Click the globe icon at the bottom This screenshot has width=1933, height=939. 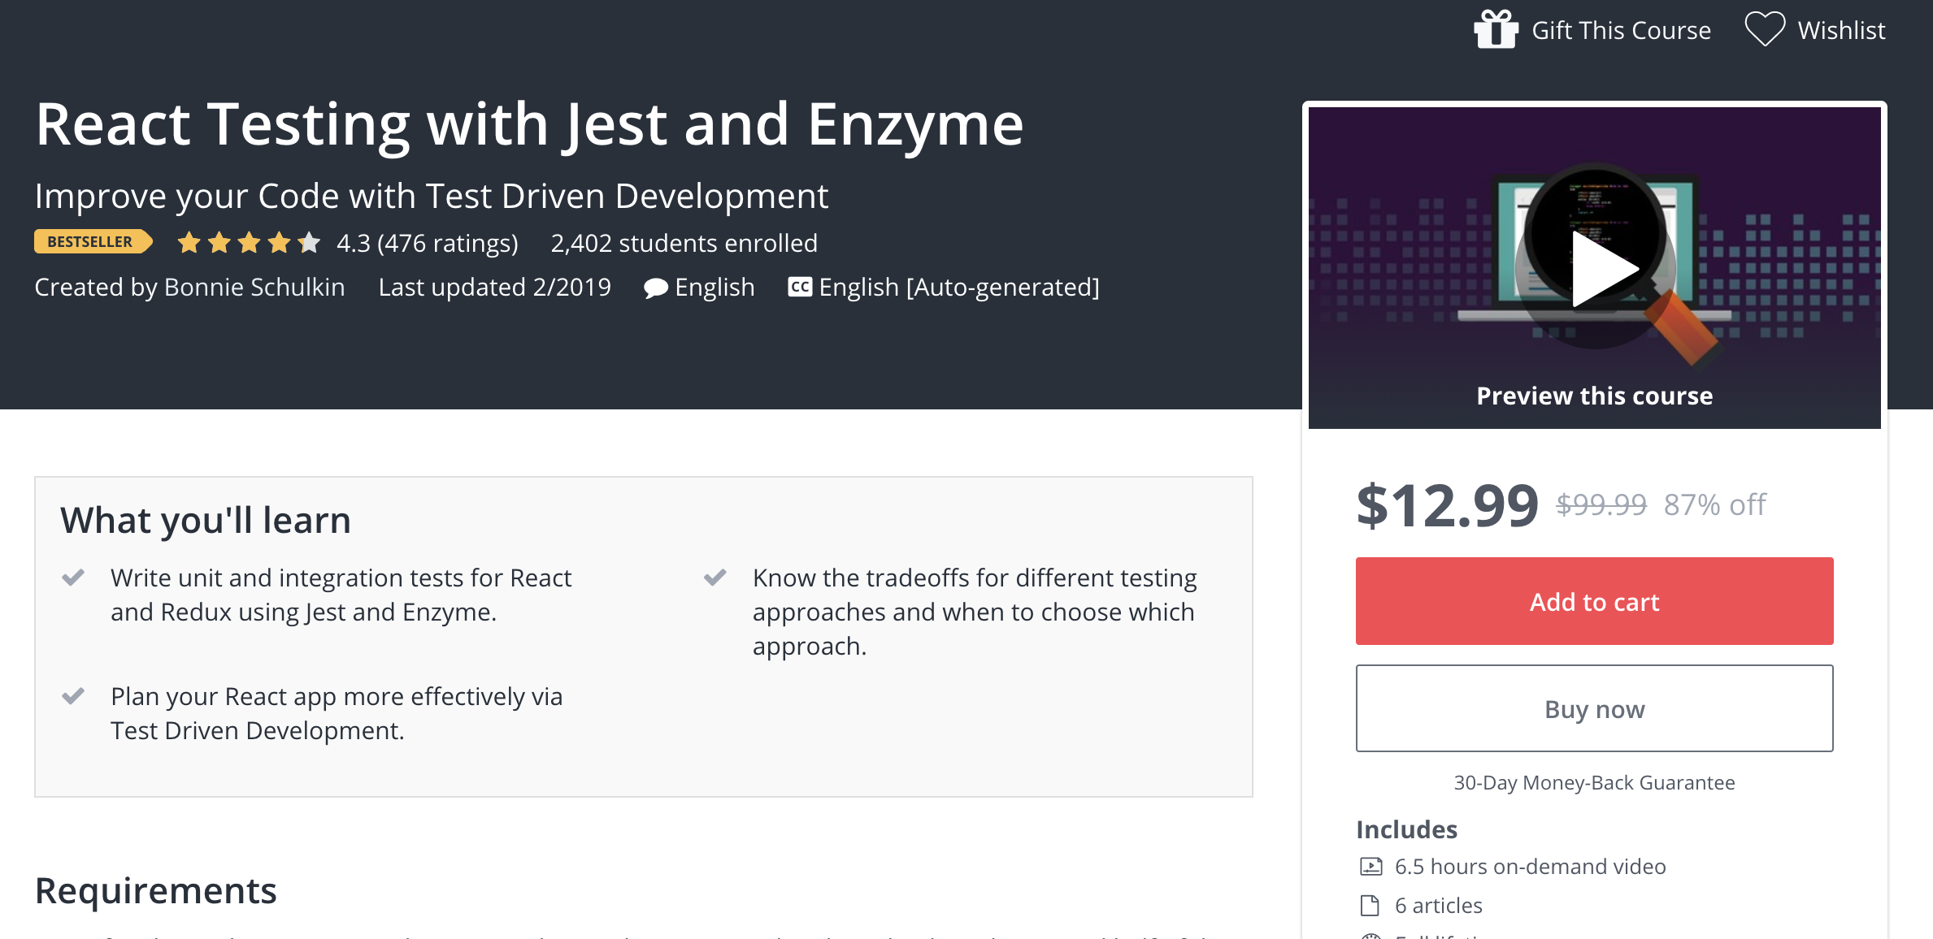coord(1372,936)
